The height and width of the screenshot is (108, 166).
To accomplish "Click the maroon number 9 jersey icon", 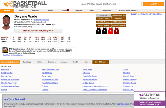I will 116,31.
